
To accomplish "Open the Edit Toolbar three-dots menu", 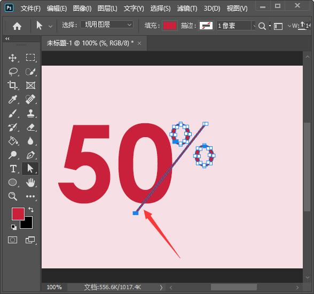I will pos(30,196).
